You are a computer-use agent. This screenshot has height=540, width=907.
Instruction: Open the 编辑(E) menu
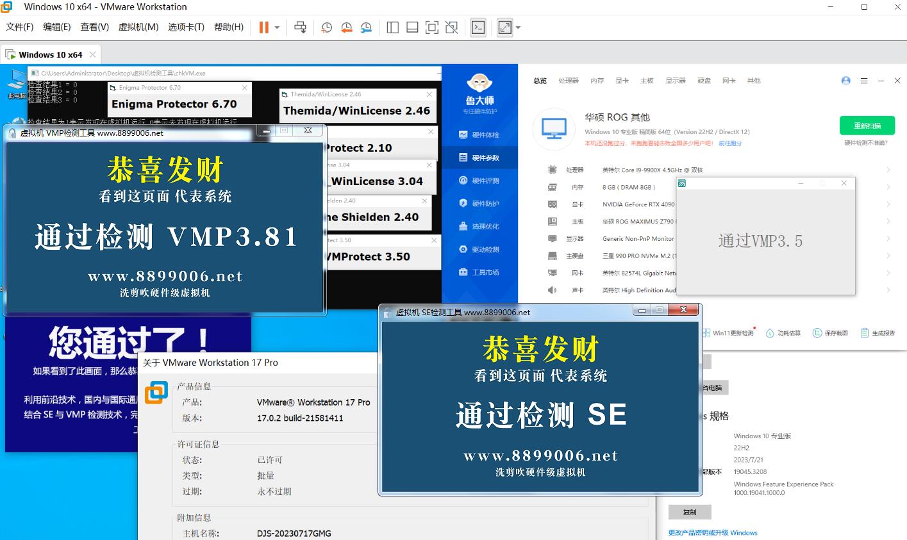pyautogui.click(x=56, y=27)
